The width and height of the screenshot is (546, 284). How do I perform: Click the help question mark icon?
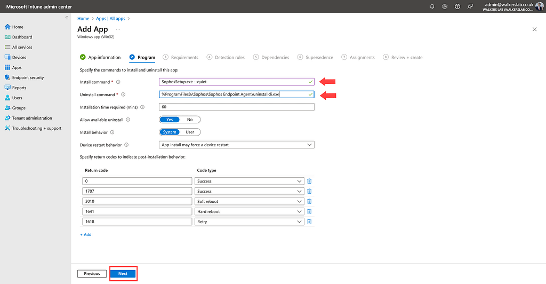(x=457, y=6)
